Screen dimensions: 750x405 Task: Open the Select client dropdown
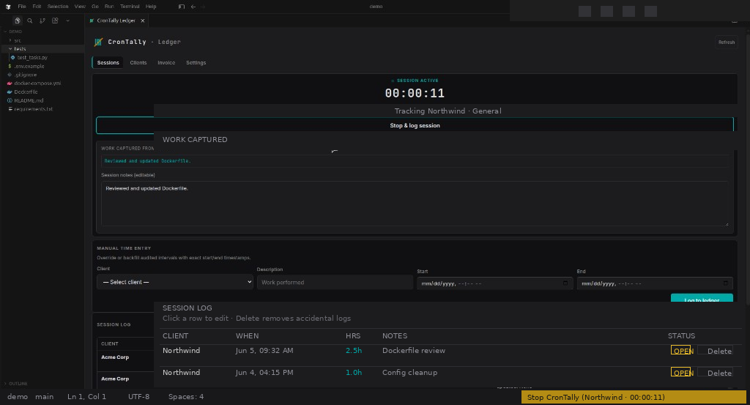175,282
